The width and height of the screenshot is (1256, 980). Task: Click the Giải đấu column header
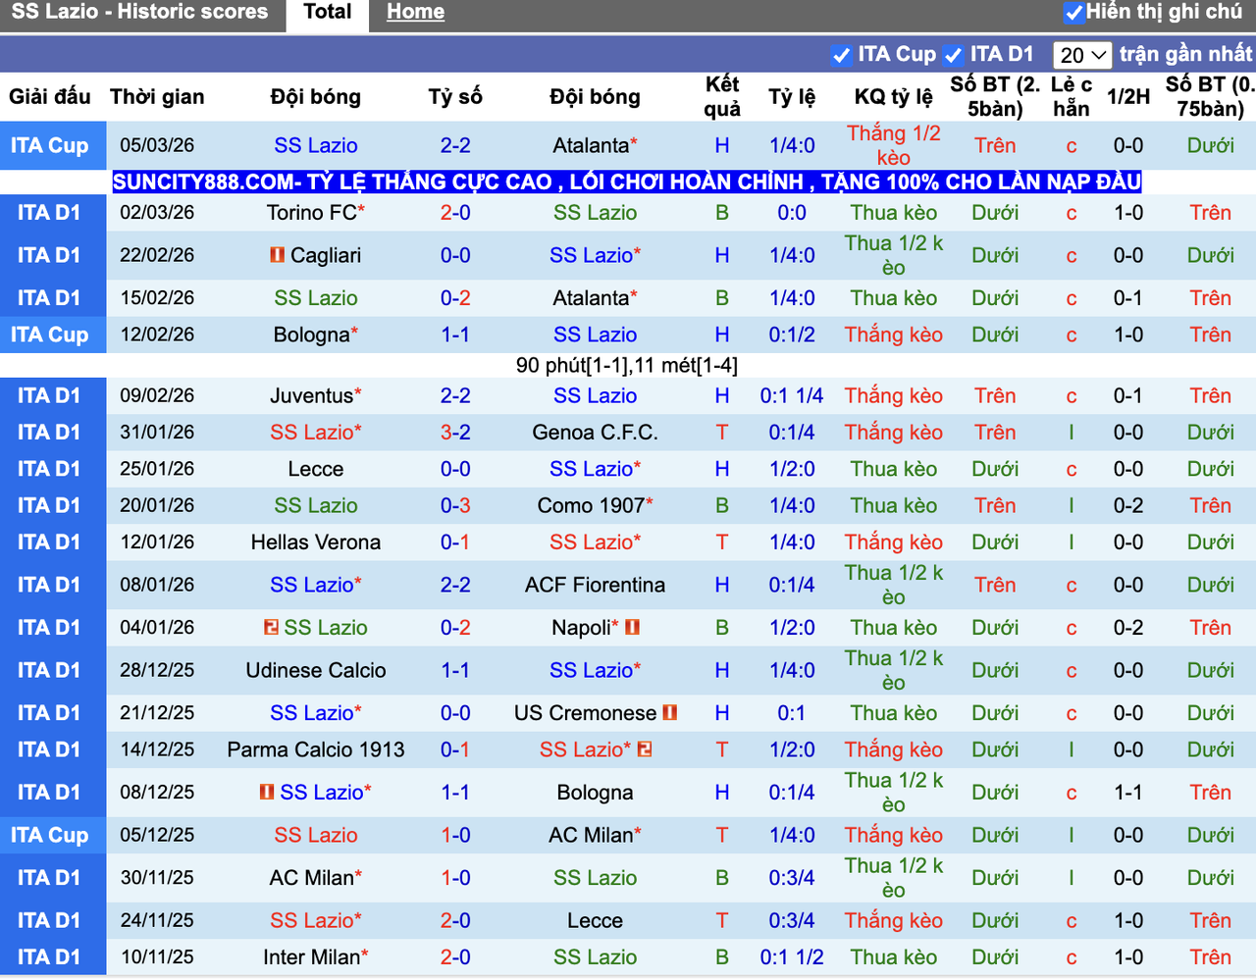(50, 96)
